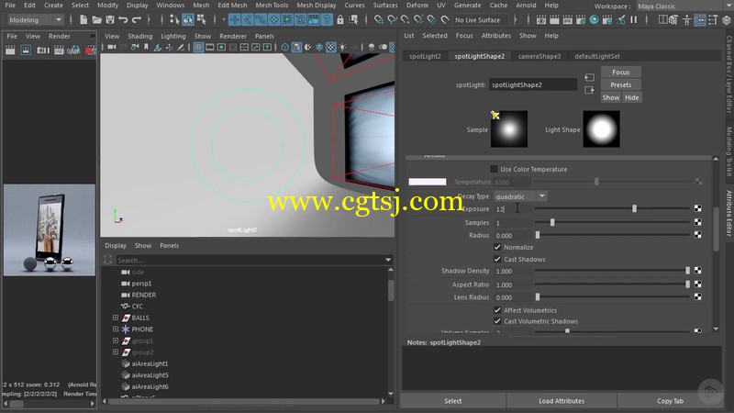
Task: Click the pause toolbar icon
Action: point(634,19)
